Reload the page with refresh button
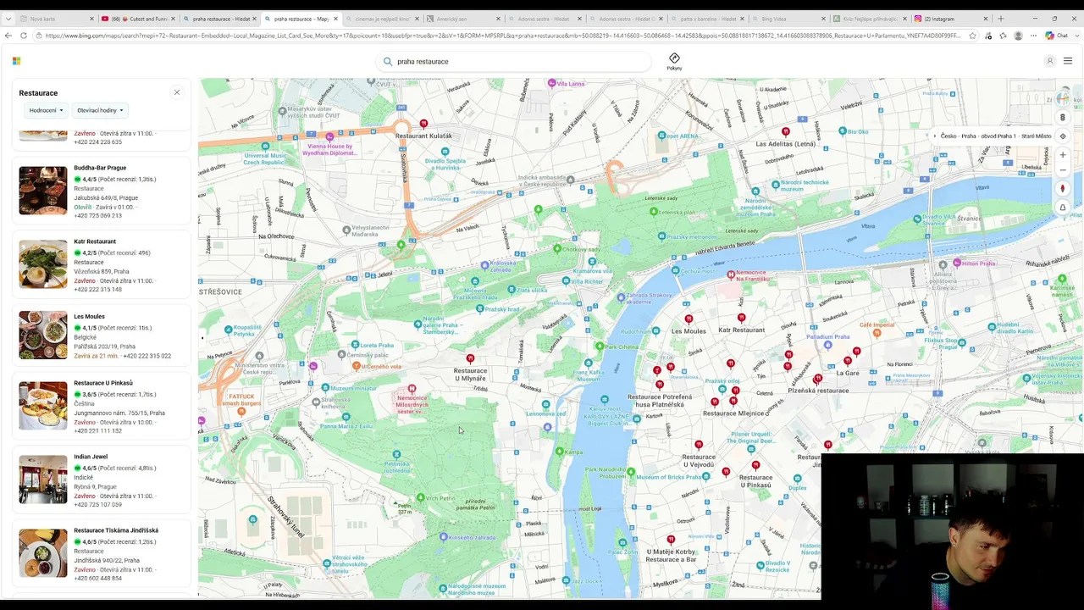1084x610 pixels. [24, 36]
